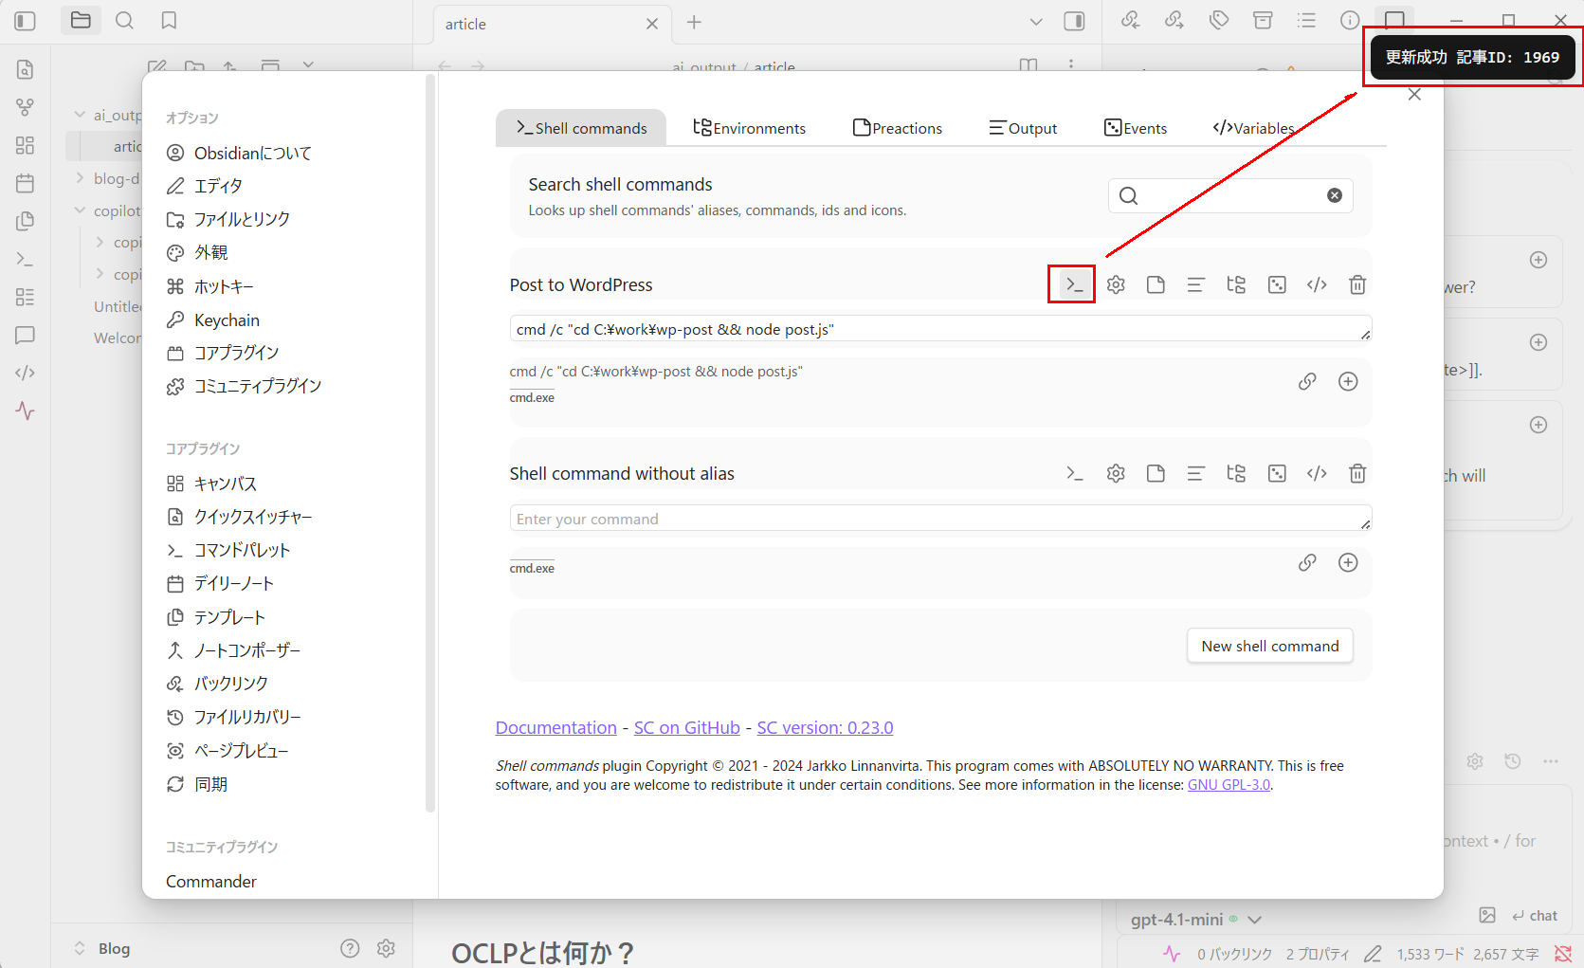Viewport: 1584px width, 968px height.
Task: Delete the Post to WordPress command
Action: [x=1357, y=284]
